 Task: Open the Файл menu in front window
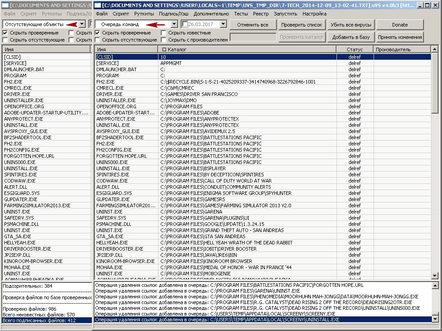(102, 14)
